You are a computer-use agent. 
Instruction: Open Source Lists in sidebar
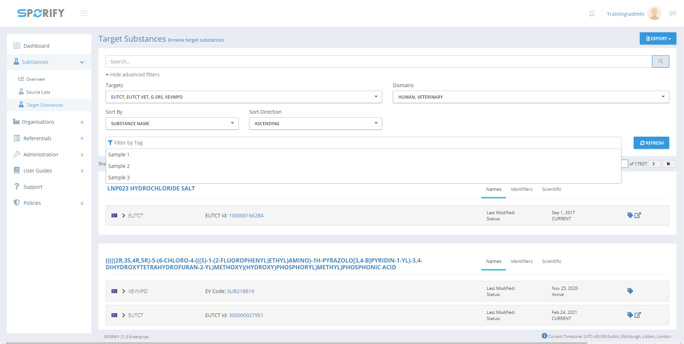[38, 92]
